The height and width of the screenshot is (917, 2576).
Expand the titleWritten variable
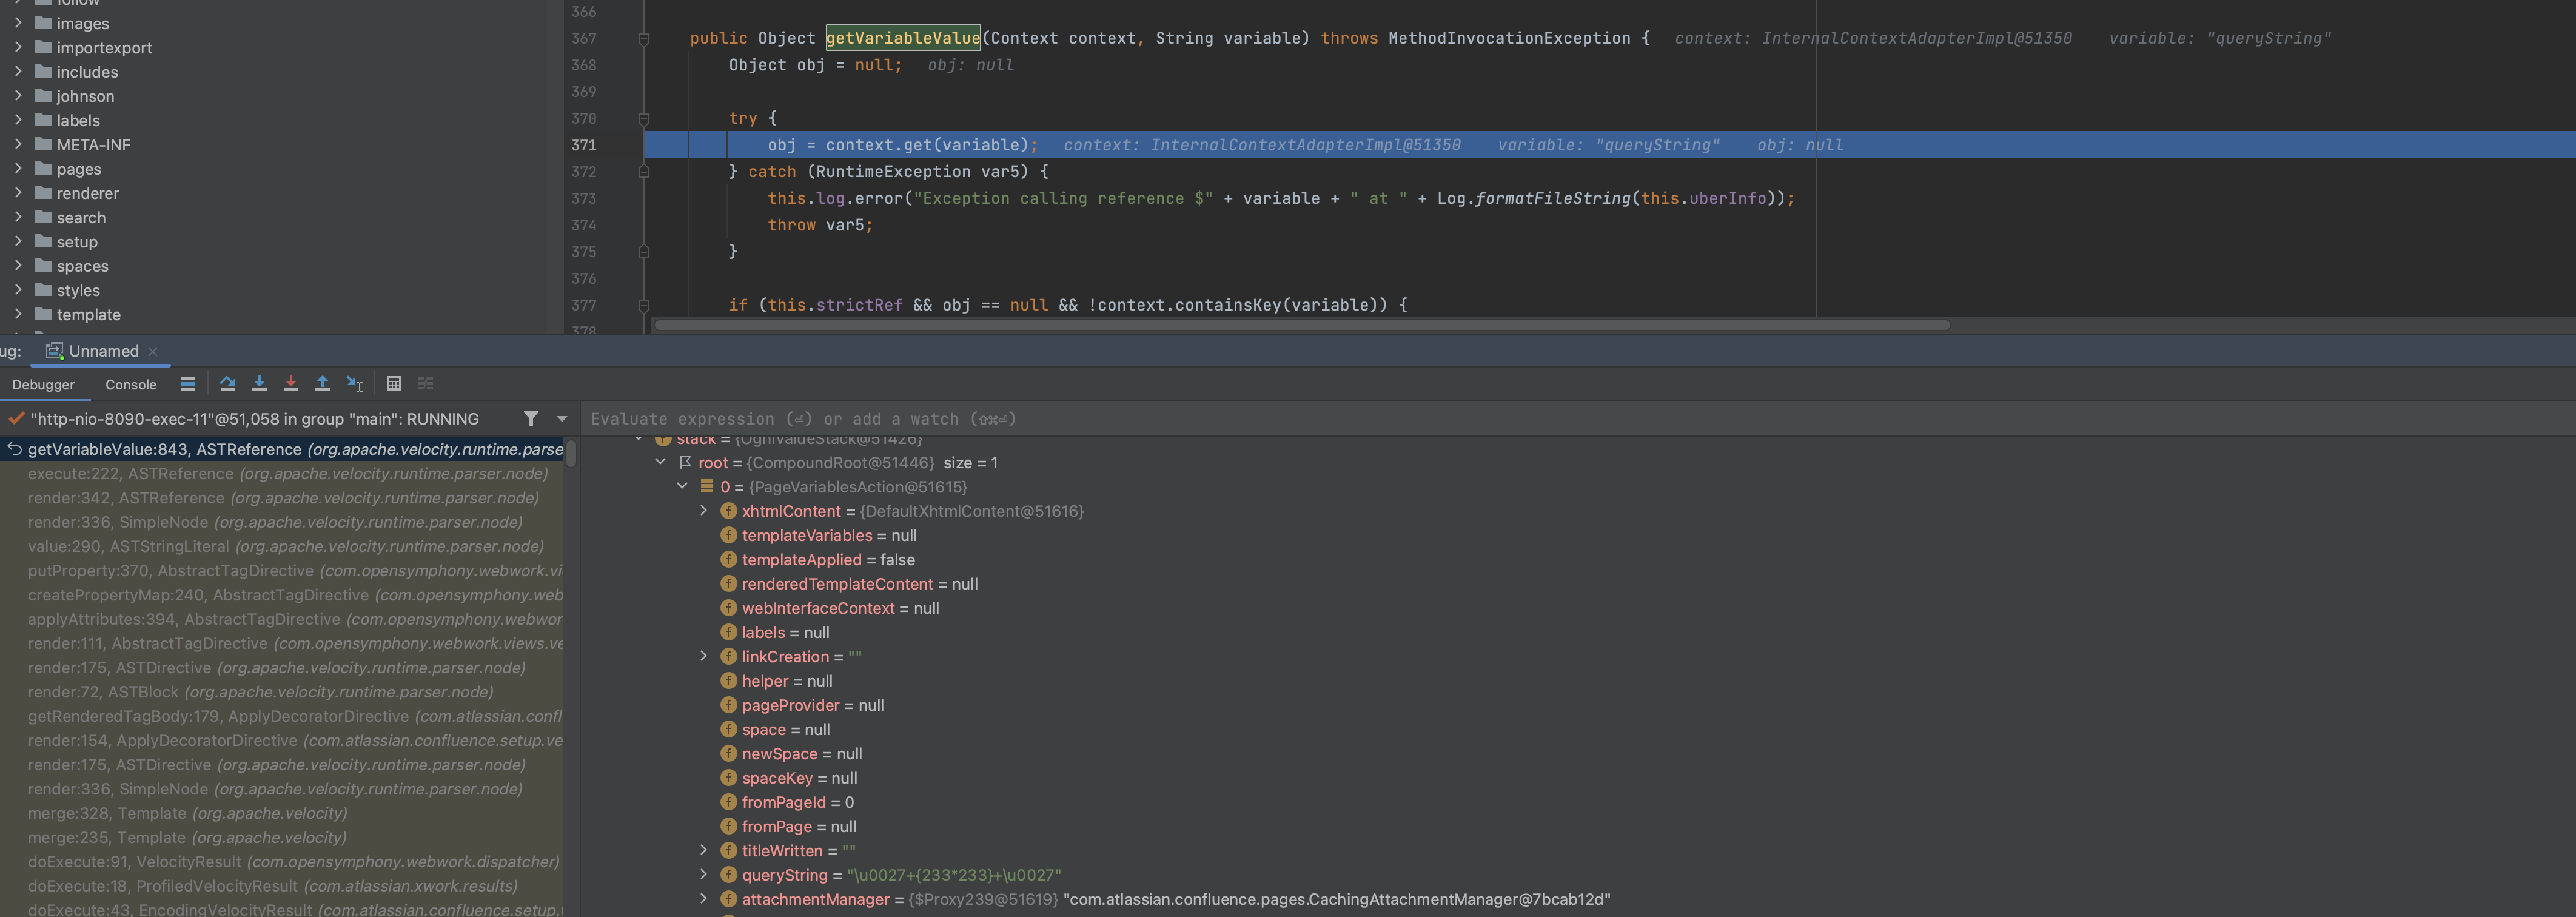pyautogui.click(x=703, y=851)
